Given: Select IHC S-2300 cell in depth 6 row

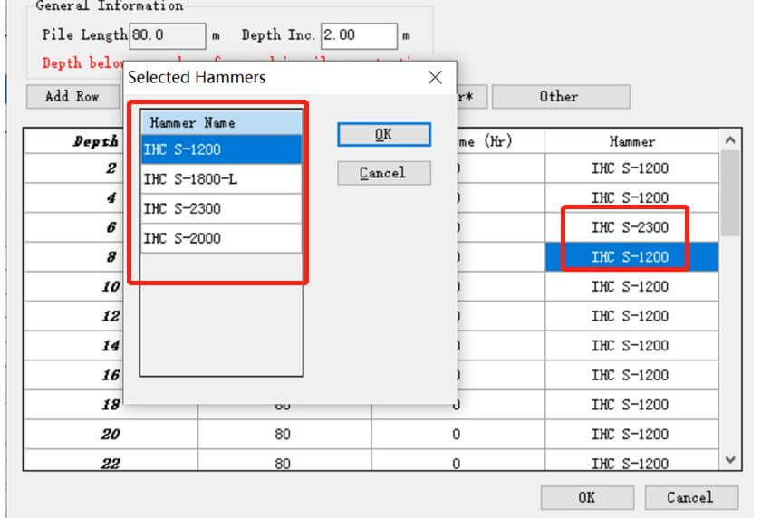Looking at the screenshot, I should click(632, 227).
